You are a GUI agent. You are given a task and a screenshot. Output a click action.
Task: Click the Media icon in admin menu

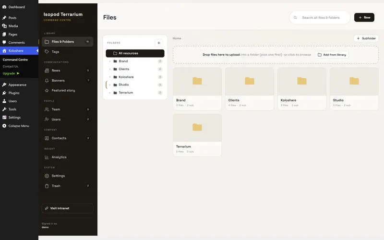pyautogui.click(x=4, y=26)
